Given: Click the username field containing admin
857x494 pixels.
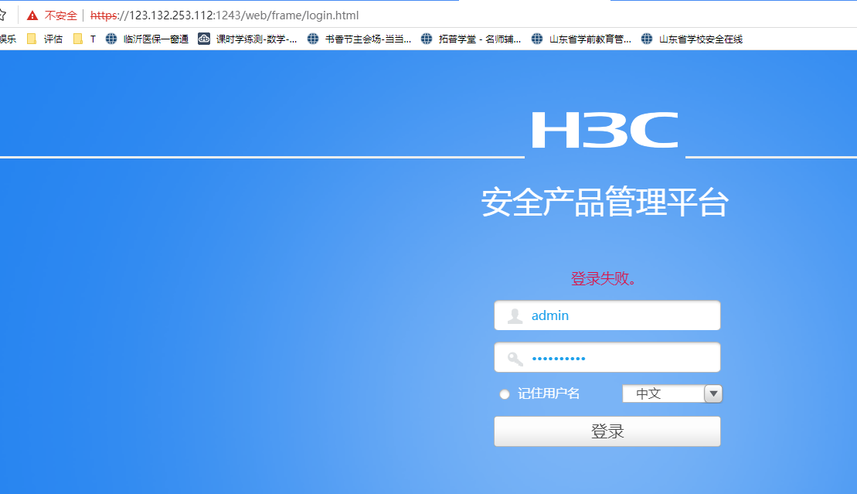Looking at the screenshot, I should pyautogui.click(x=607, y=315).
